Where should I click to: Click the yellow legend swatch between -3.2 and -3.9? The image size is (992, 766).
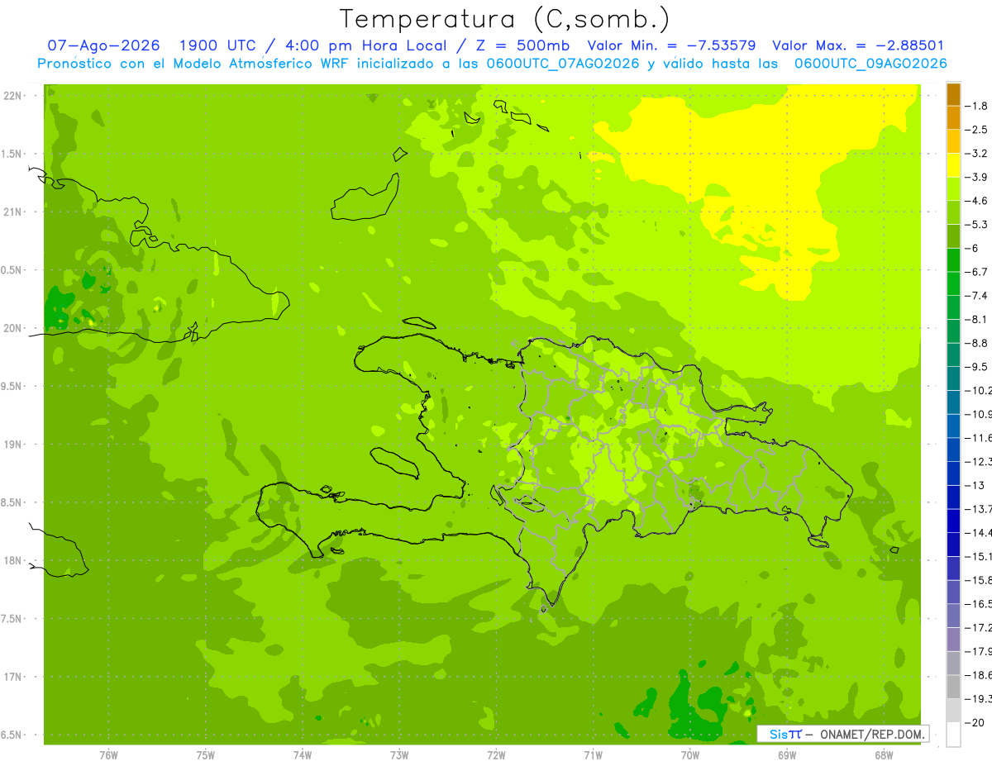point(953,165)
